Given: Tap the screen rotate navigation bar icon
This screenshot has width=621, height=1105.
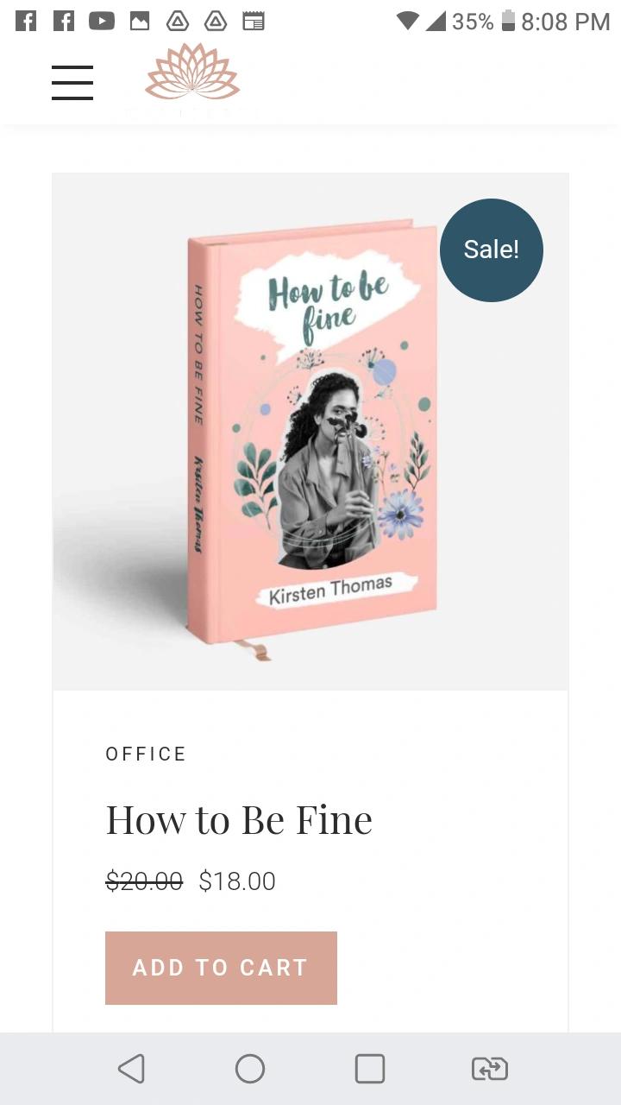Looking at the screenshot, I should [490, 1069].
